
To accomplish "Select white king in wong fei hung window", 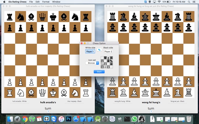I will (x=156, y=93).
